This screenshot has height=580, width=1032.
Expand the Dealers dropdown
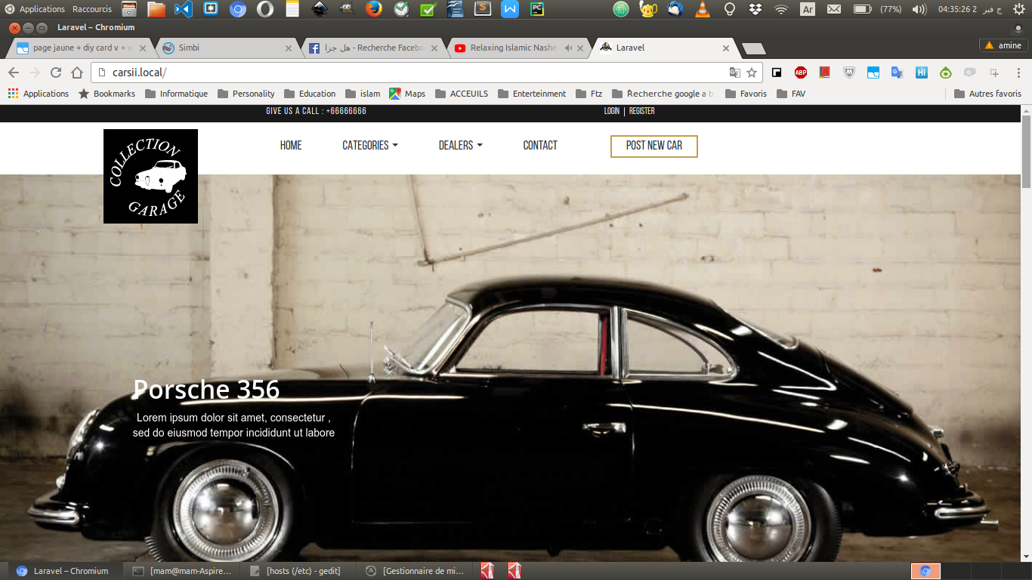pyautogui.click(x=460, y=146)
